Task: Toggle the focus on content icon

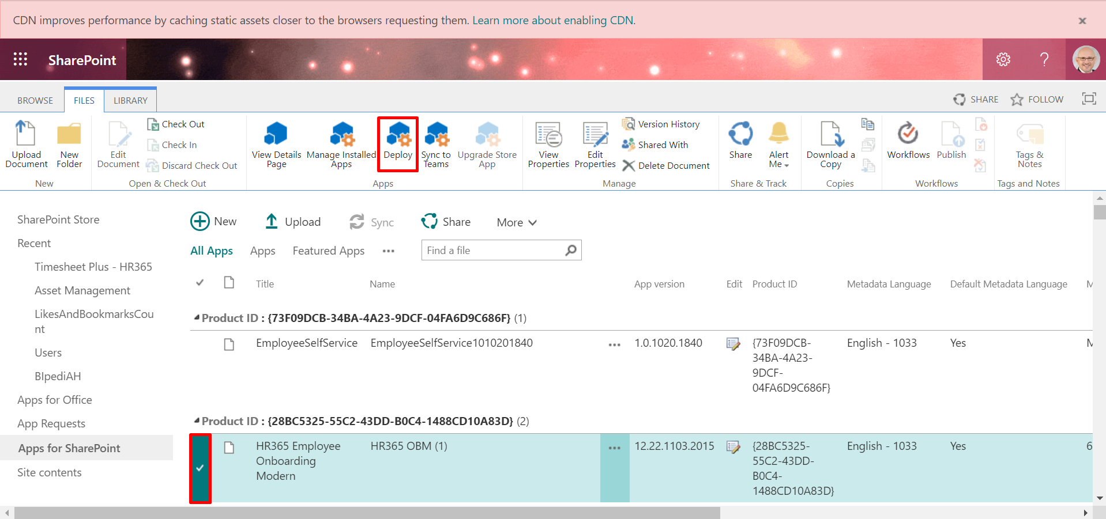Action: tap(1089, 99)
